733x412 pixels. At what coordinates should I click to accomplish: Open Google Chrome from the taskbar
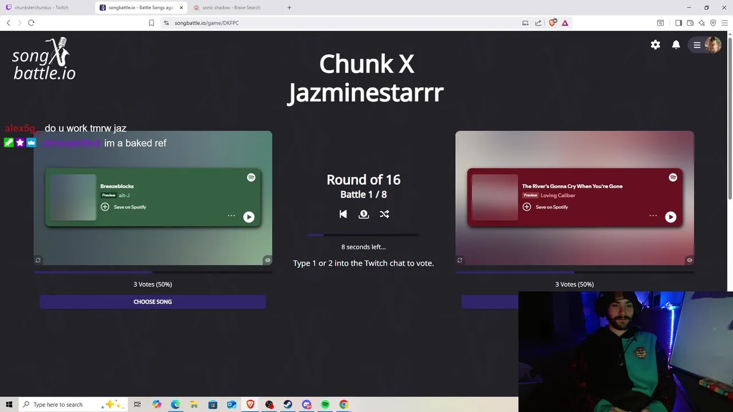(344, 405)
